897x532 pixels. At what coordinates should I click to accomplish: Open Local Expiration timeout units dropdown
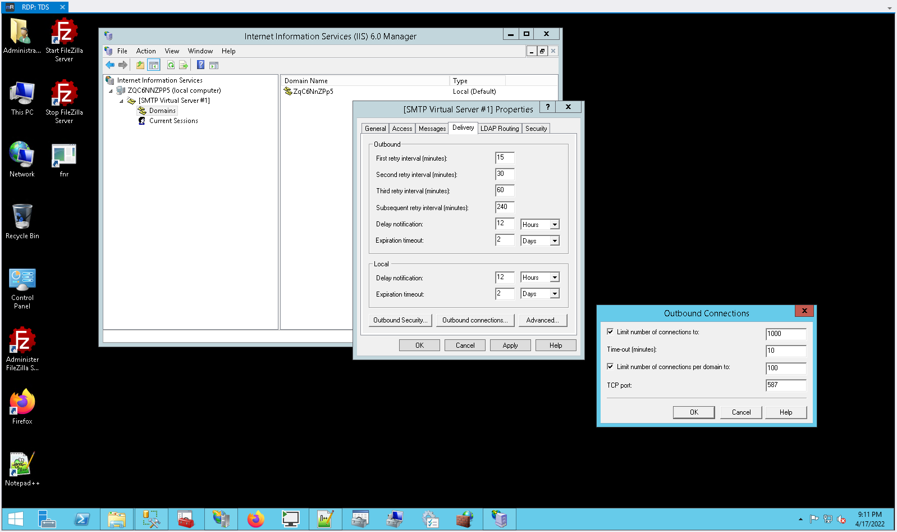point(555,294)
